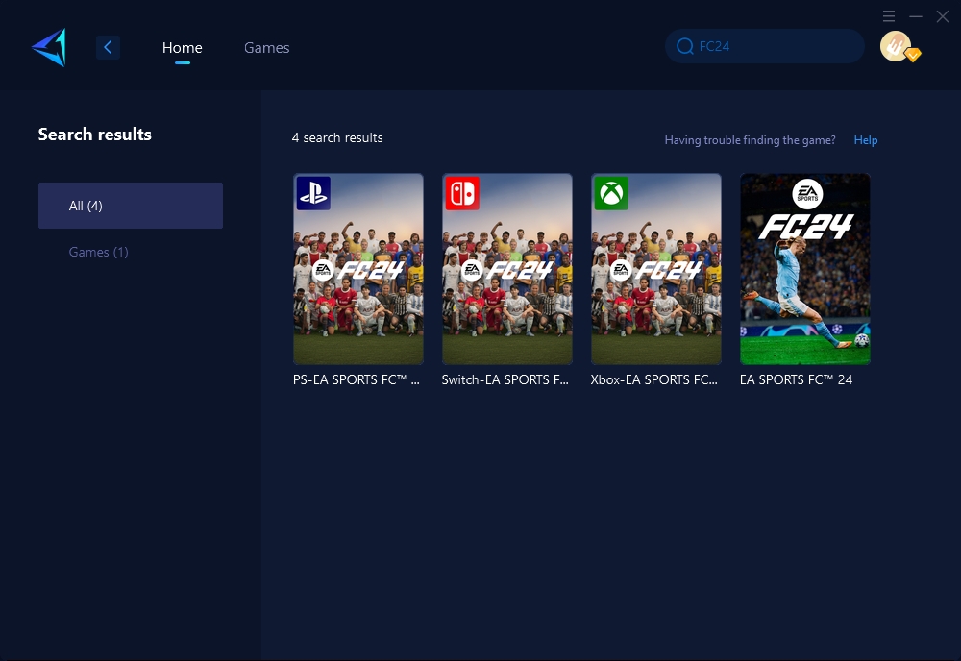961x661 pixels.
Task: Click 'Having trouble finding the game?' text
Action: [x=751, y=140]
